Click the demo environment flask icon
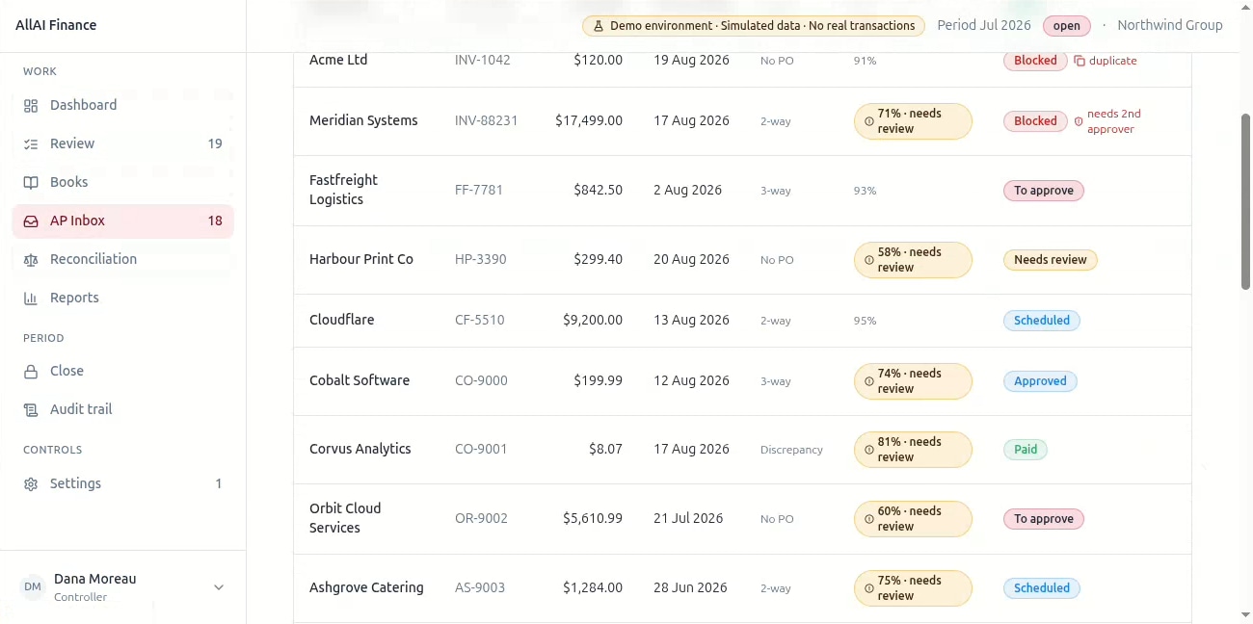The image size is (1253, 624). [x=599, y=26]
